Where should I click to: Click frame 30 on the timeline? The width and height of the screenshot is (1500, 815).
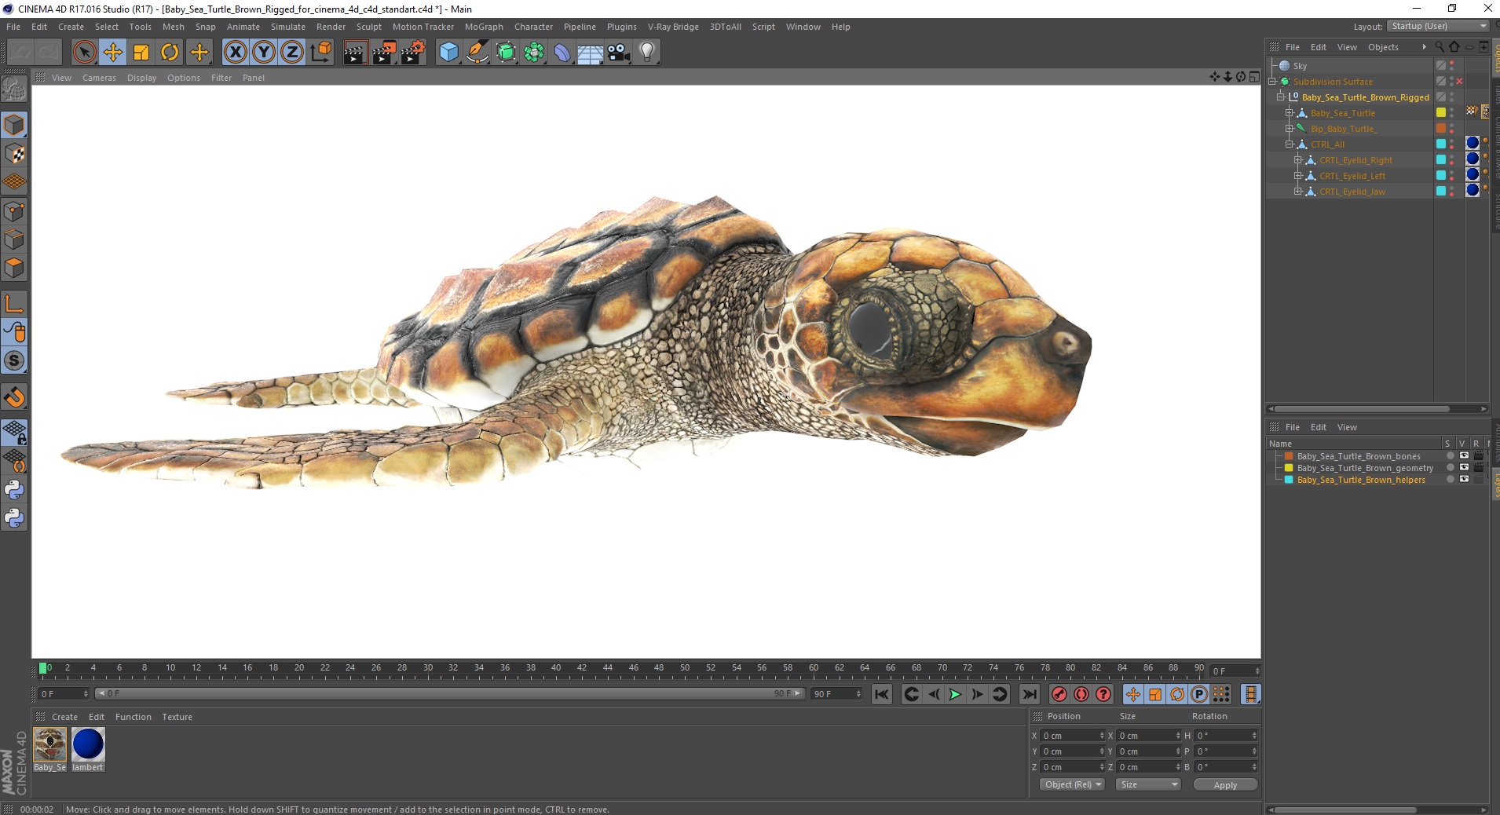[428, 669]
